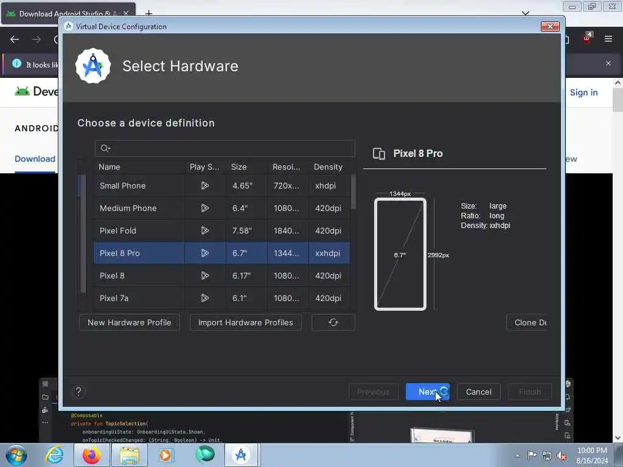The width and height of the screenshot is (623, 467).
Task: Open Firefox from the taskbar
Action: [91, 455]
